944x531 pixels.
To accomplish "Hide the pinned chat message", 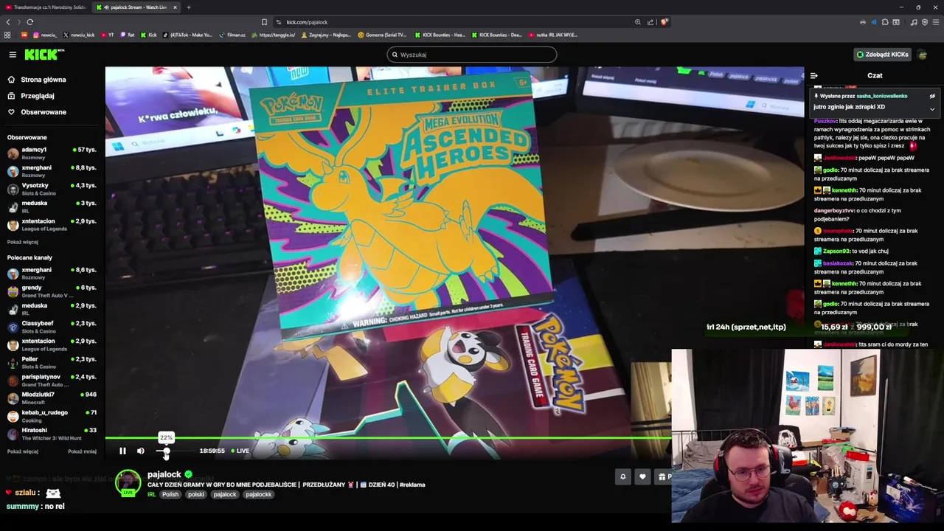I will click(x=932, y=96).
